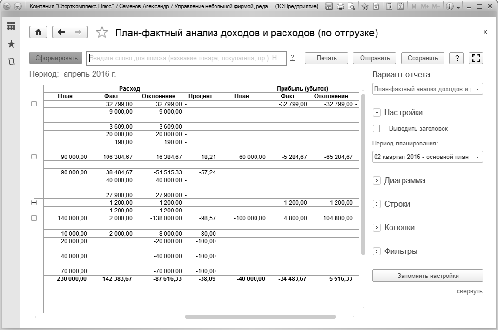Click the Отправить button
Image resolution: width=498 pixels, height=330 pixels.
(x=375, y=58)
